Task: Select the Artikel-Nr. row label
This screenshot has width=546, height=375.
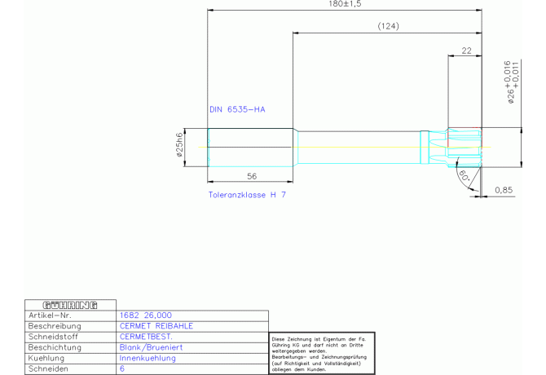Action: coord(50,315)
